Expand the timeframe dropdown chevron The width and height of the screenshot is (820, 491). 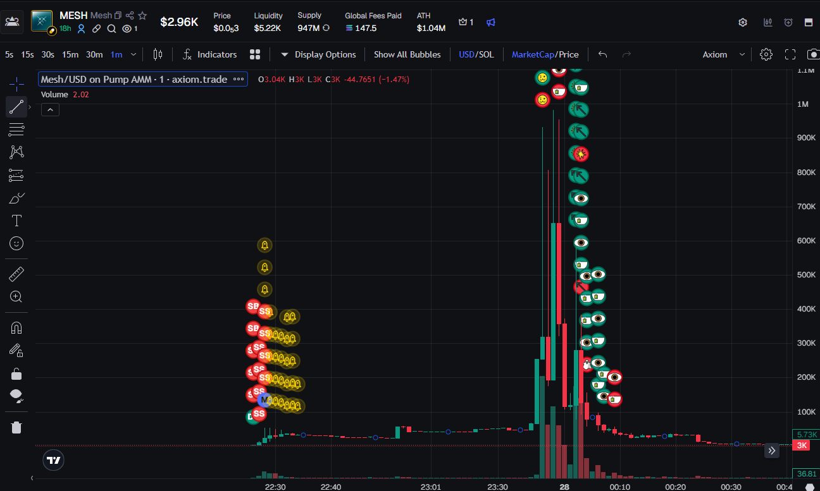(x=134, y=54)
